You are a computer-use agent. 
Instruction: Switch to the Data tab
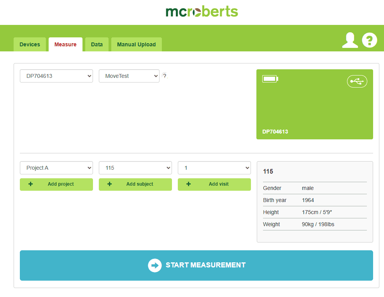[x=97, y=44]
